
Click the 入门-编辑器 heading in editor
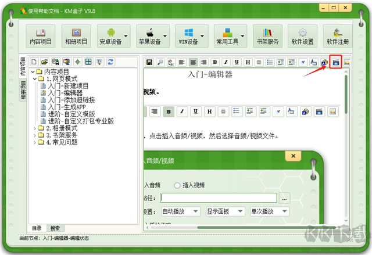[210, 74]
